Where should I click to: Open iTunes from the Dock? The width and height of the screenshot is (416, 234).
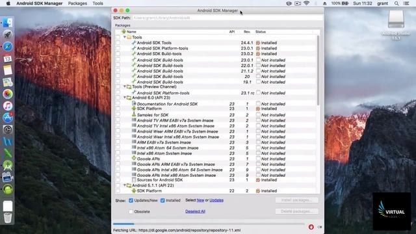(x=8, y=106)
